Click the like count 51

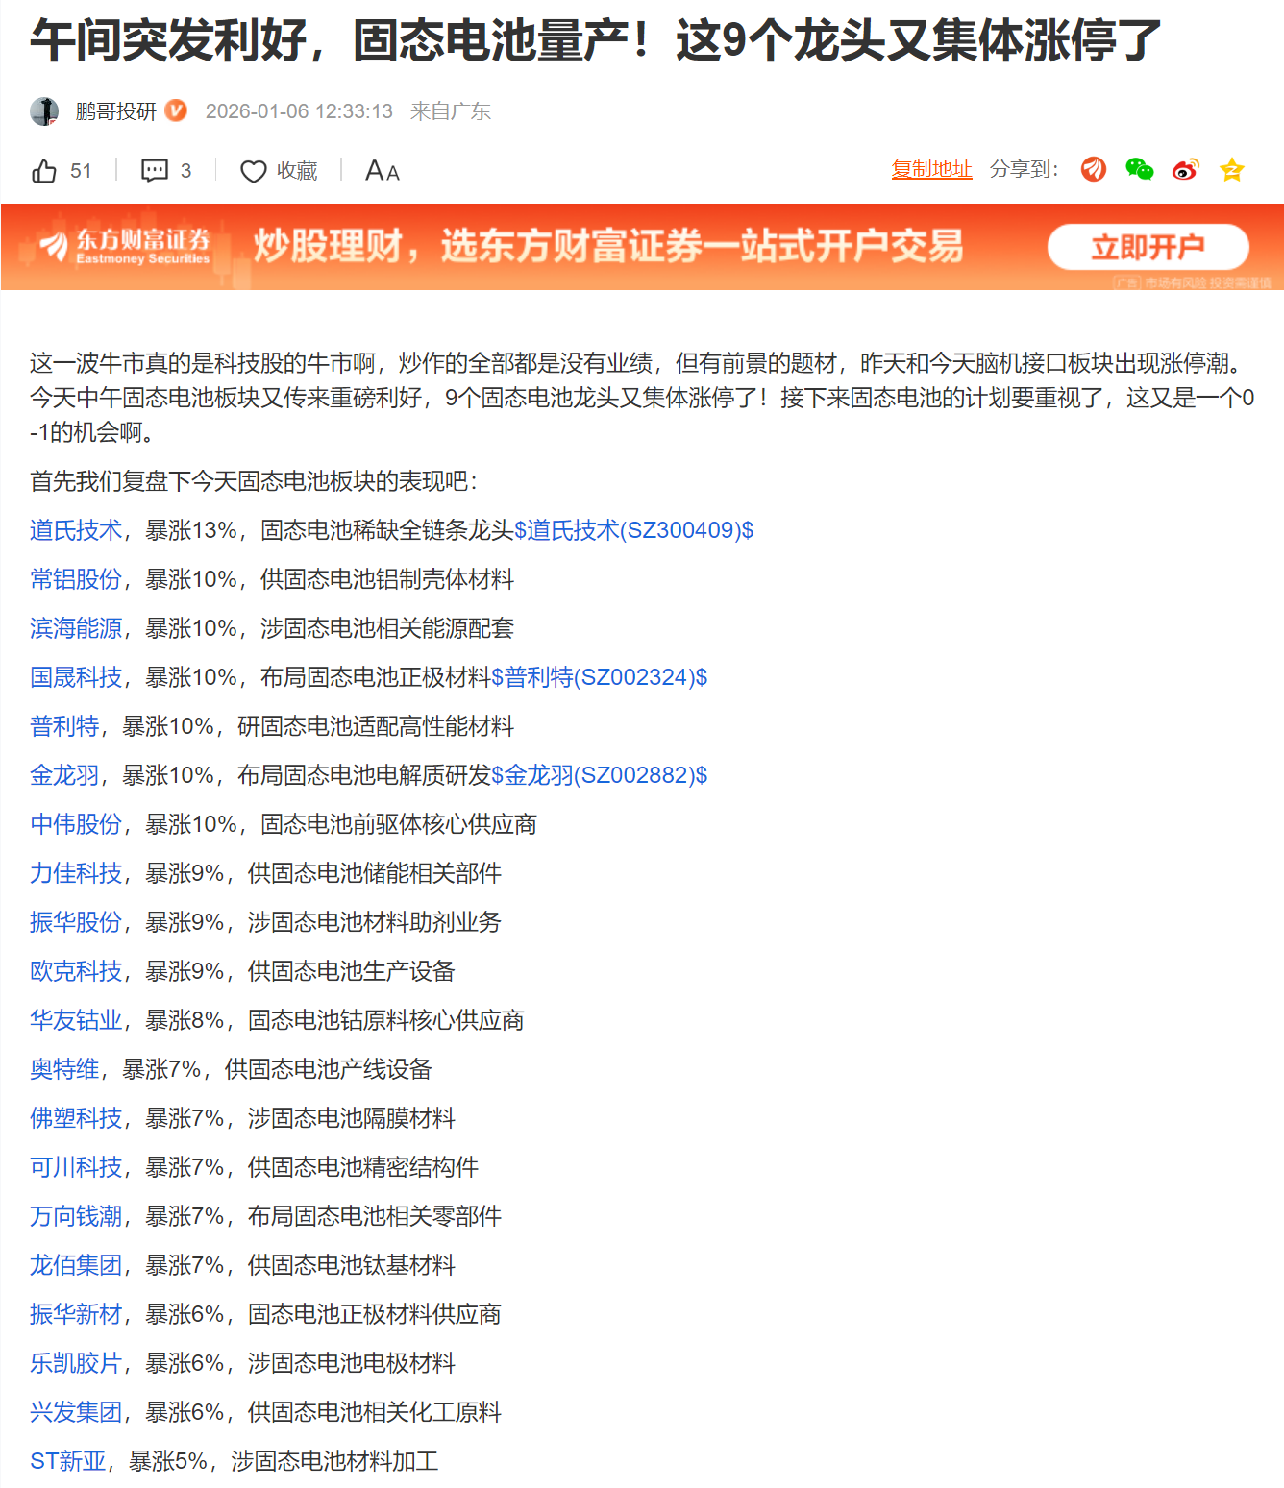(81, 171)
